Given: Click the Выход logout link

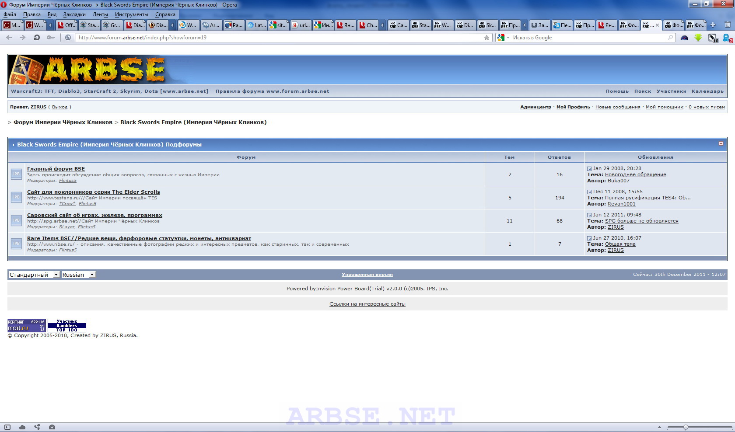Looking at the screenshot, I should [59, 107].
